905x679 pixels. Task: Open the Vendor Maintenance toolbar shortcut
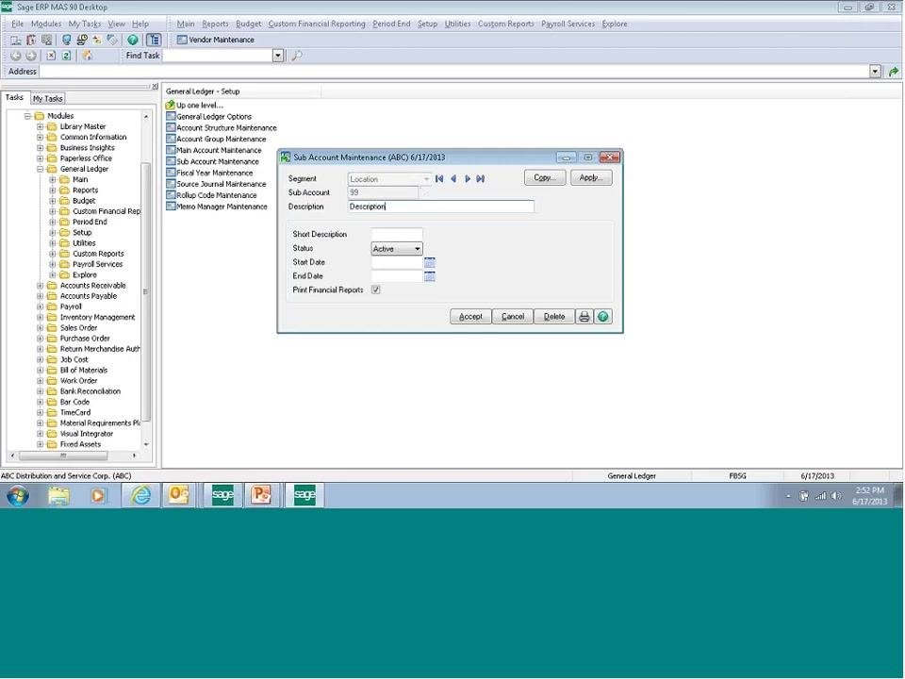tap(215, 40)
